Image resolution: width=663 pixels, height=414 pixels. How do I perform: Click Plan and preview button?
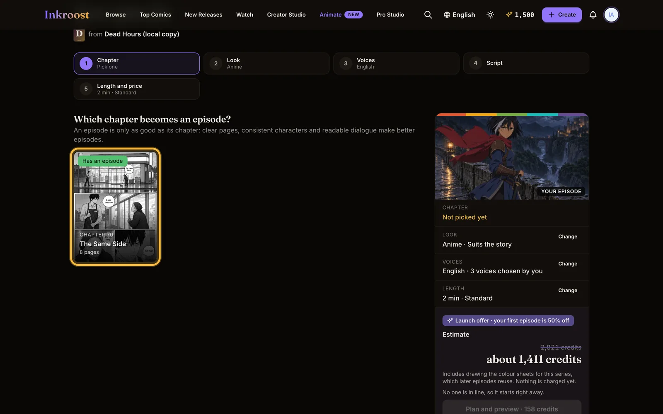tap(512, 408)
